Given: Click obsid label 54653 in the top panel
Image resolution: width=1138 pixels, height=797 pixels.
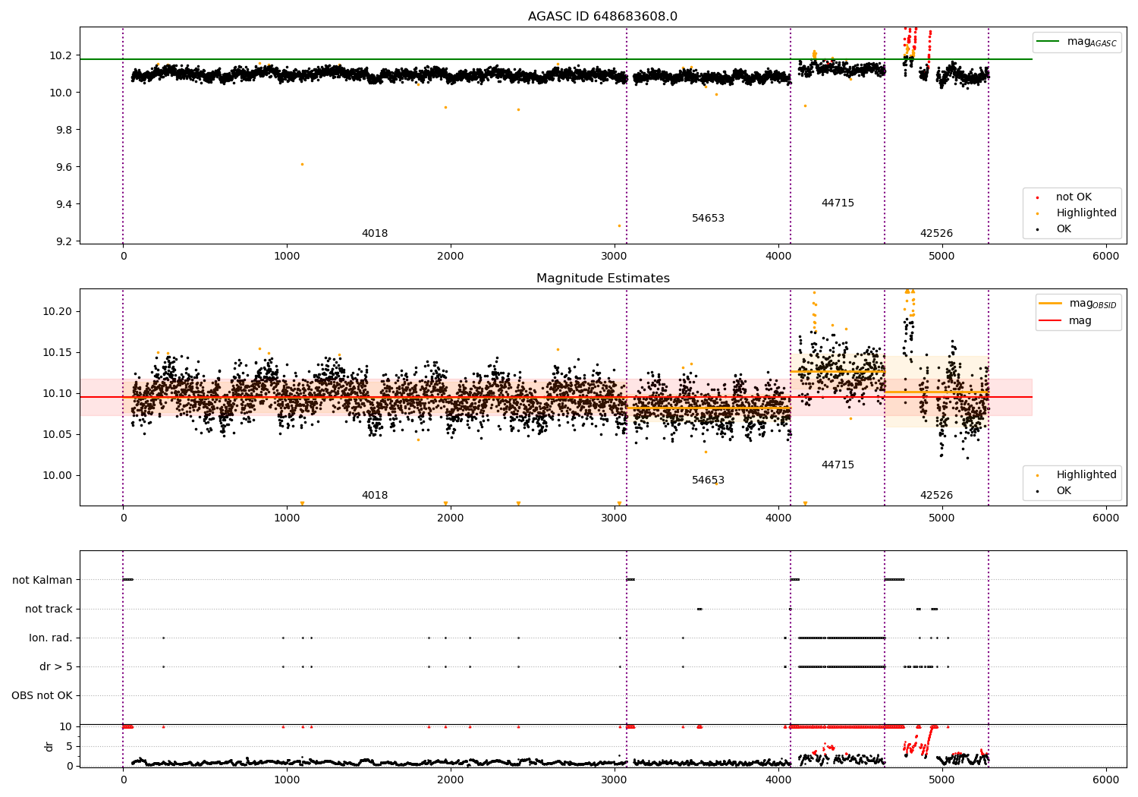Looking at the screenshot, I should [x=708, y=219].
